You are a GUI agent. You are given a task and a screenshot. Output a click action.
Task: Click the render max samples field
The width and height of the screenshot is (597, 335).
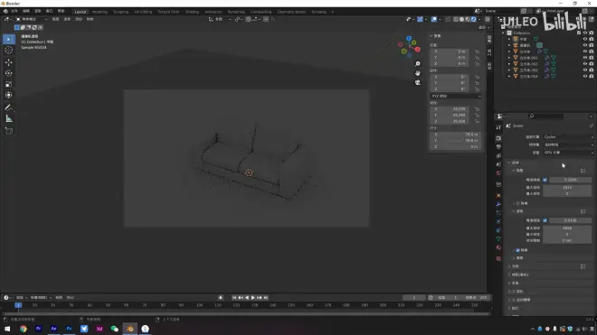pos(567,228)
